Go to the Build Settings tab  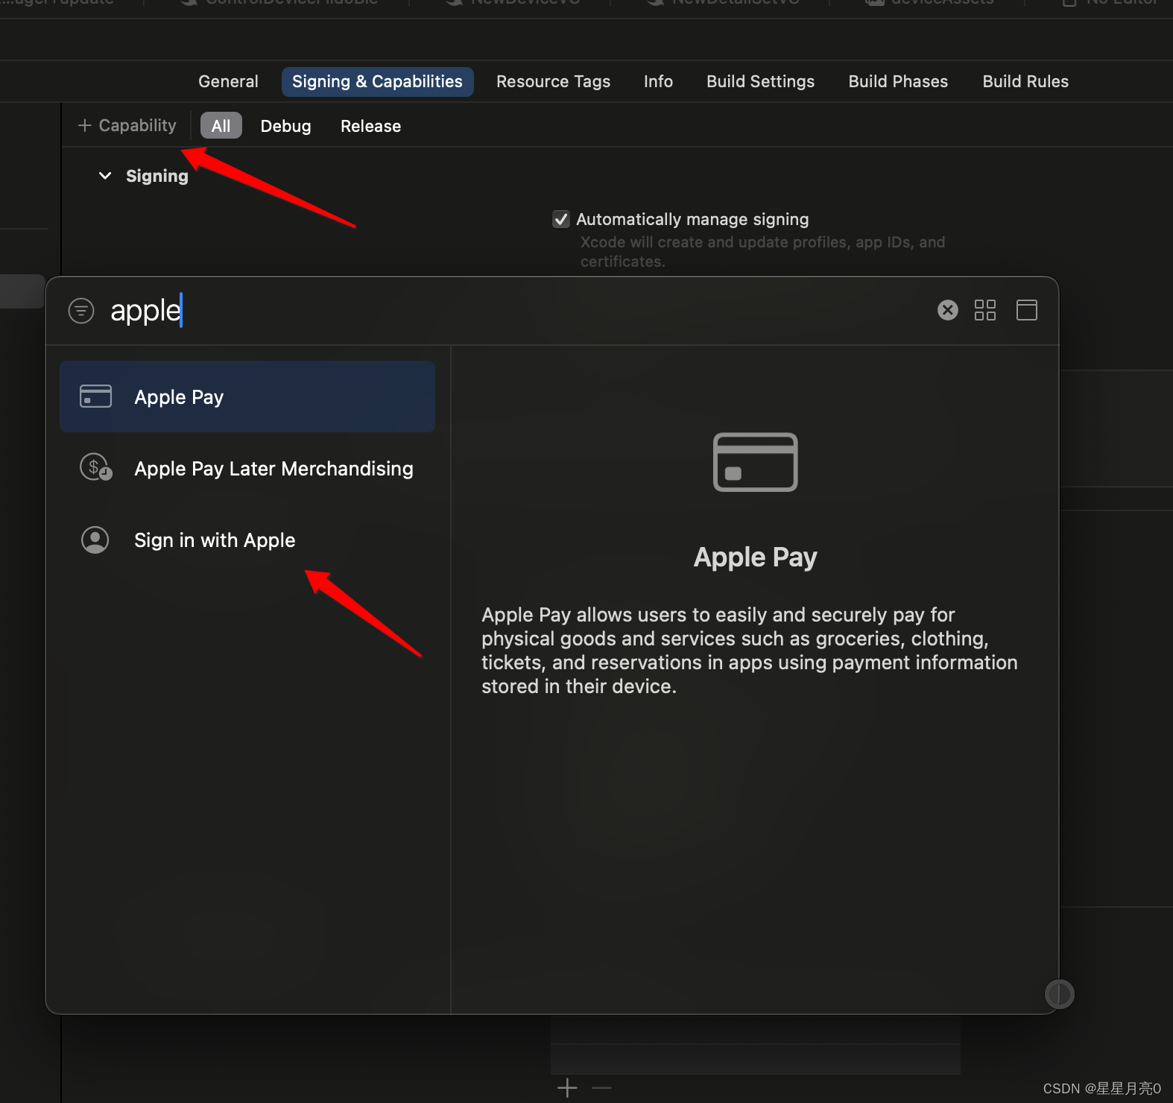pos(760,81)
